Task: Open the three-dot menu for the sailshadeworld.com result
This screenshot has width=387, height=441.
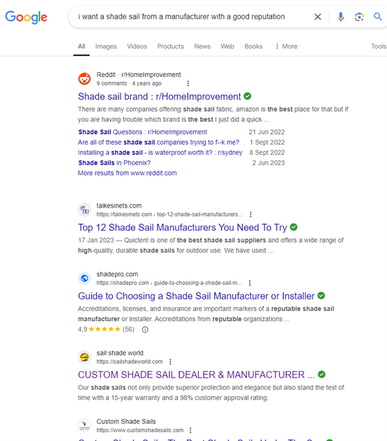Action: (170, 362)
